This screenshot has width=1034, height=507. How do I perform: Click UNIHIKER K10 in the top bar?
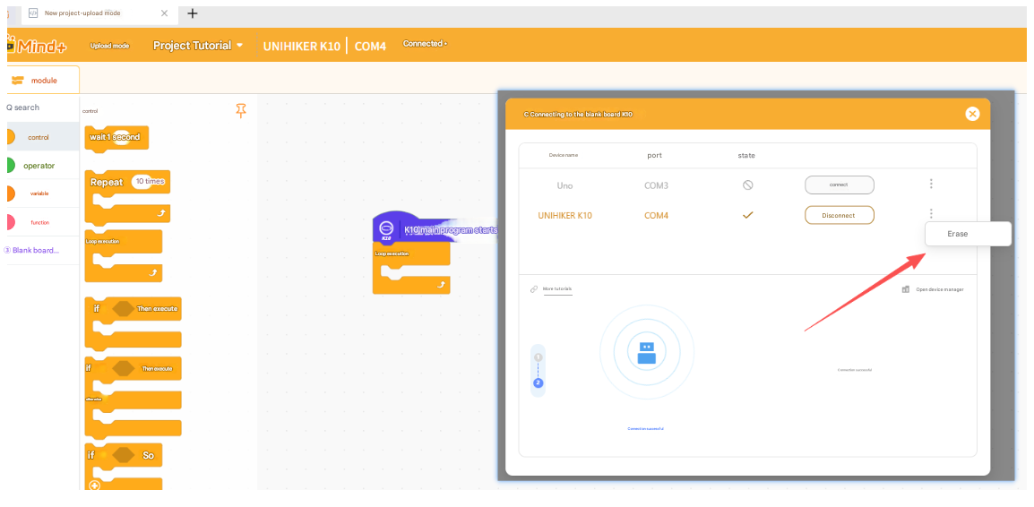[301, 47]
